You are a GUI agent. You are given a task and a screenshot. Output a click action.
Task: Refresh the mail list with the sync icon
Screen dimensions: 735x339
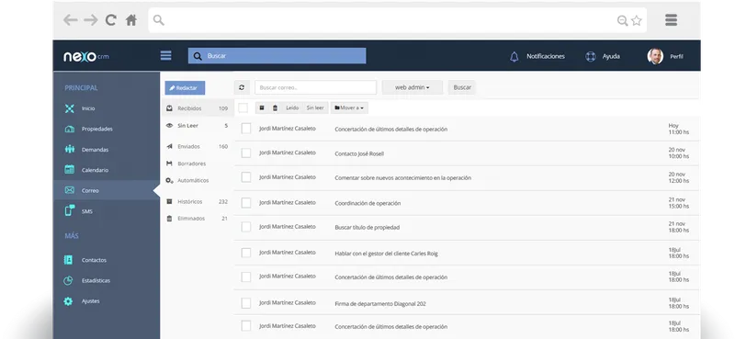point(242,87)
